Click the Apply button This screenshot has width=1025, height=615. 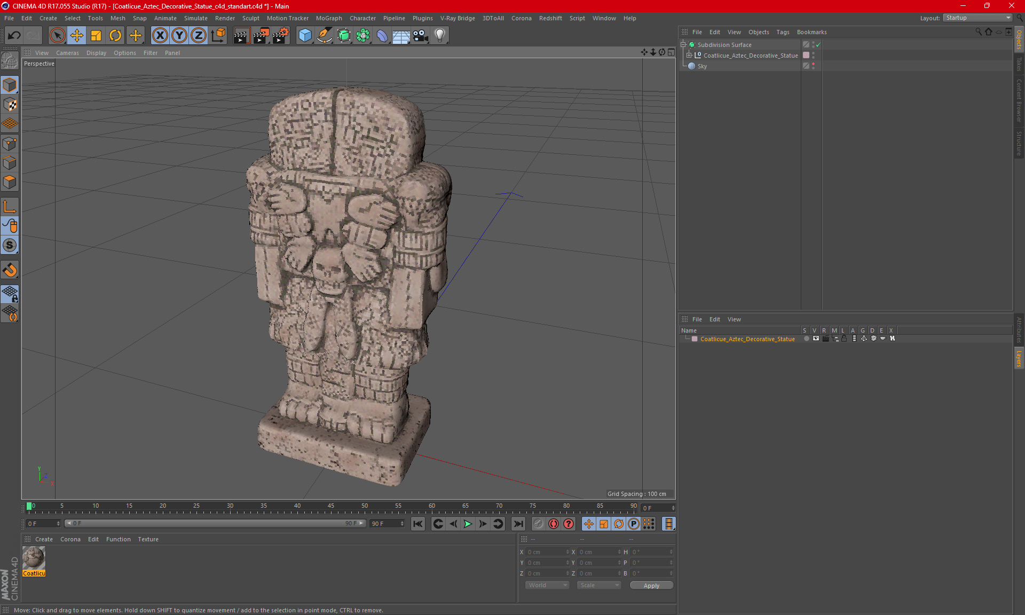click(651, 586)
